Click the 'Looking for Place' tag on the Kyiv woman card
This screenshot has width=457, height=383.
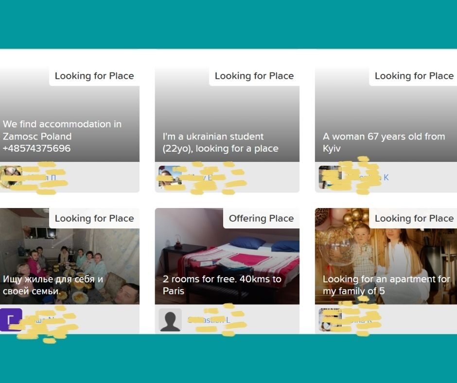[x=414, y=76]
